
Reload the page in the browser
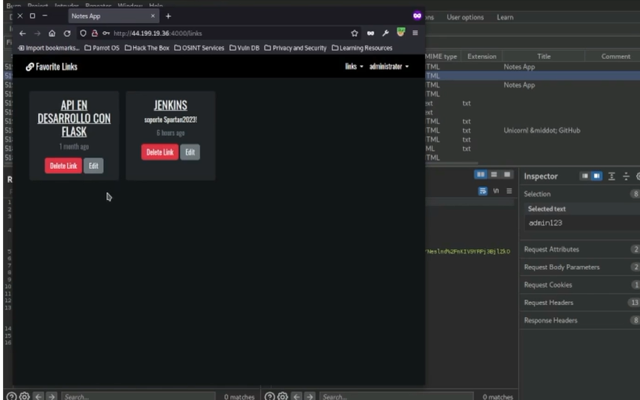click(x=67, y=33)
